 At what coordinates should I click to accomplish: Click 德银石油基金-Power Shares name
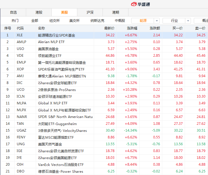tap(61, 171)
